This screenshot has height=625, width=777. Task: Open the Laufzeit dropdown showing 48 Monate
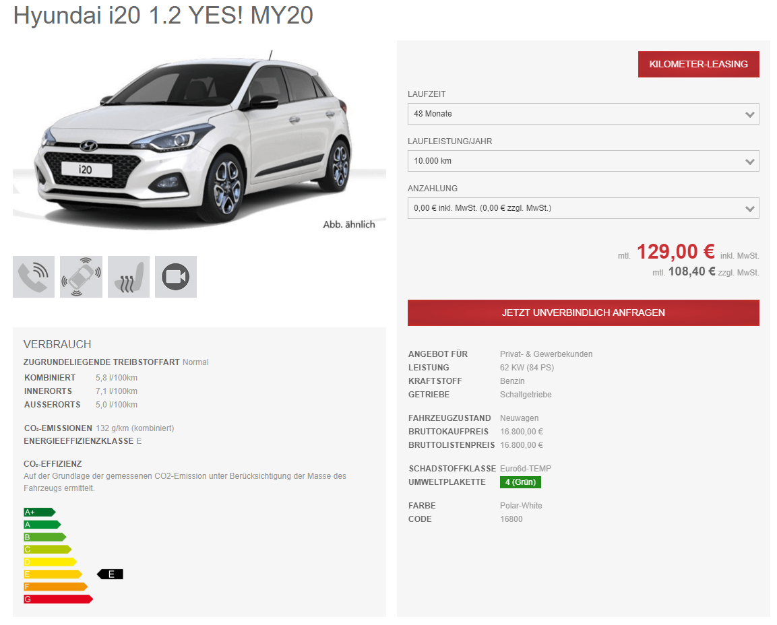click(x=583, y=114)
